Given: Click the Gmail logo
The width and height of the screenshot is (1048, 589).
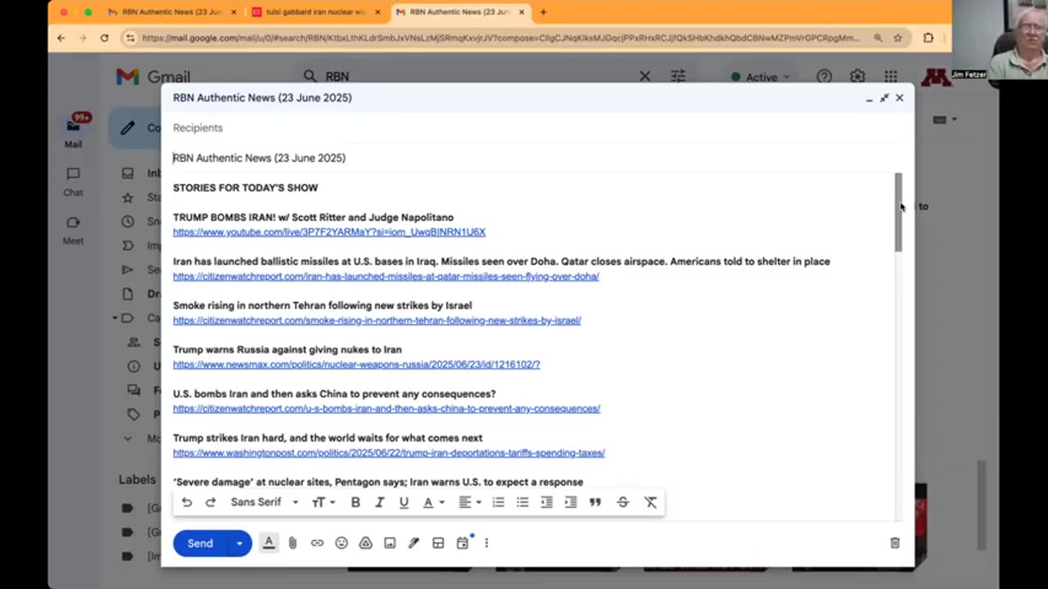Looking at the screenshot, I should [152, 77].
